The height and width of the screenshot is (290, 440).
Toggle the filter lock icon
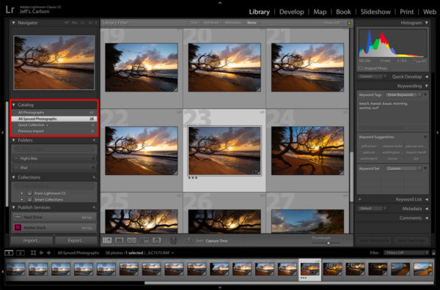click(x=349, y=23)
